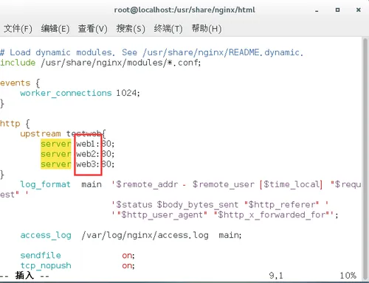Click 'sendfile' directive
This screenshot has width=369, height=283.
click(41, 256)
